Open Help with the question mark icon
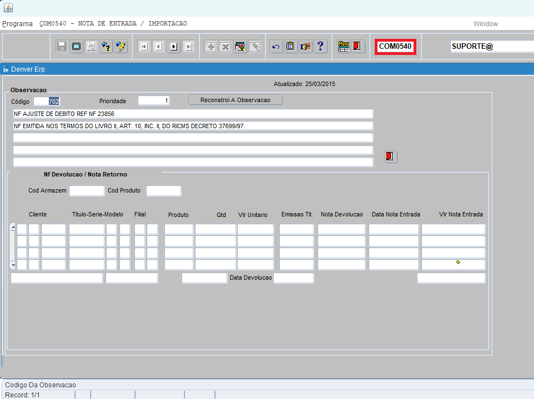 click(320, 46)
